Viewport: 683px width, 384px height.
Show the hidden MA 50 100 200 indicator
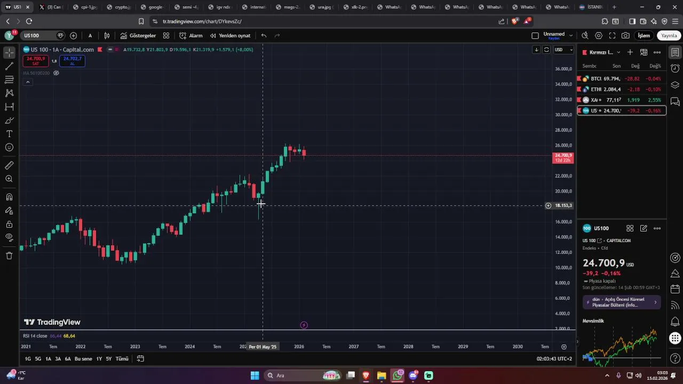56,73
